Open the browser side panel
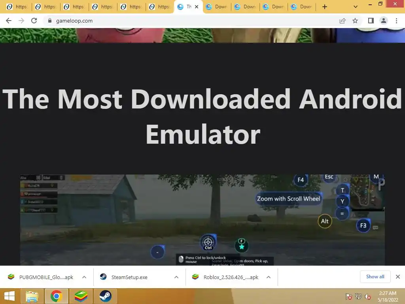The width and height of the screenshot is (405, 304). (371, 21)
